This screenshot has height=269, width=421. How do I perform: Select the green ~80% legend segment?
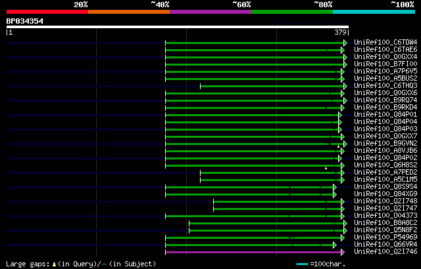292,12
